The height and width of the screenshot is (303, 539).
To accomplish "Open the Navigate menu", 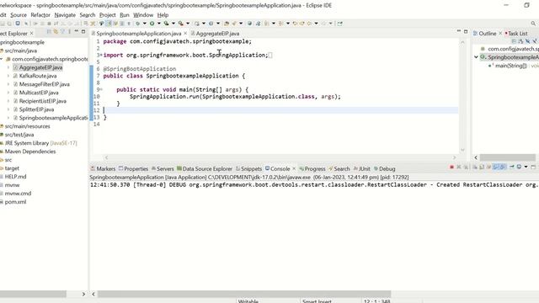I will click(65, 15).
